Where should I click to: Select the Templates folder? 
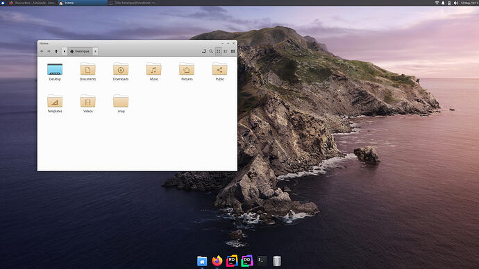pyautogui.click(x=55, y=104)
